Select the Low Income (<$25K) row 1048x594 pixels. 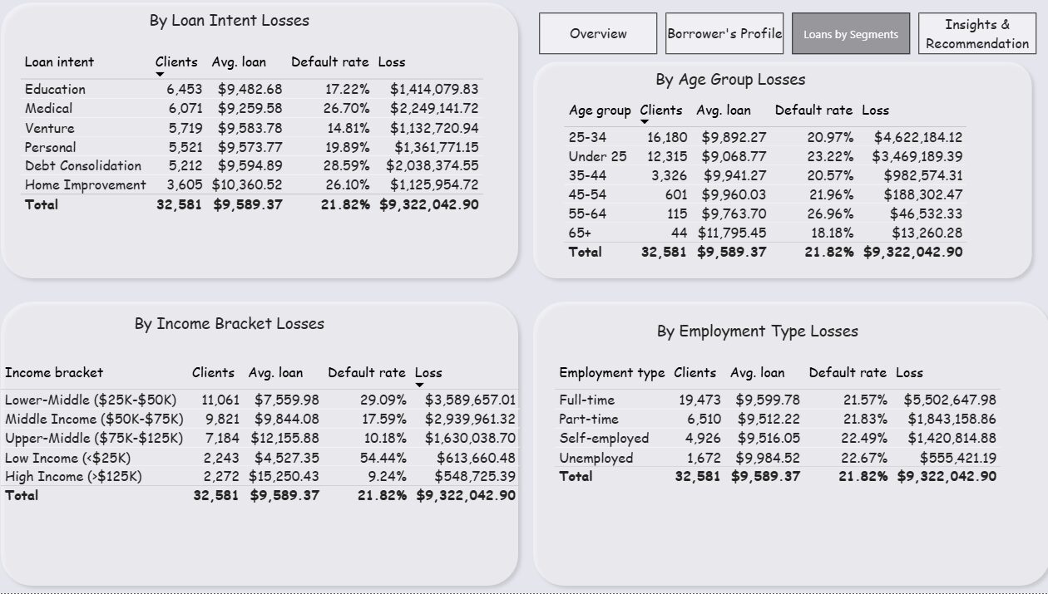[x=67, y=458]
